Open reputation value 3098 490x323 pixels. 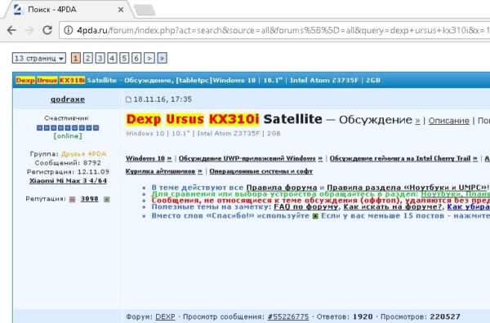pyautogui.click(x=89, y=199)
